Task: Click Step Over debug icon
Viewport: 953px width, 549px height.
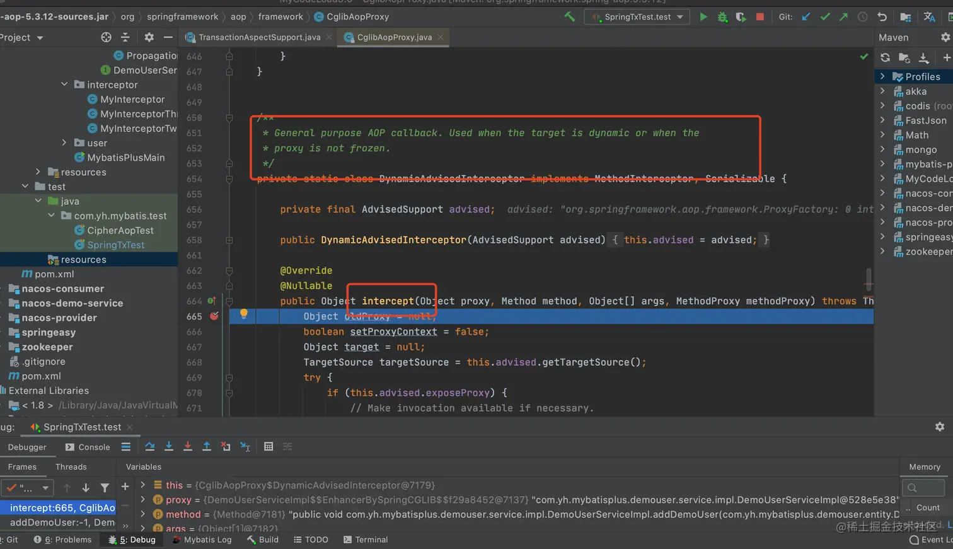Action: tap(149, 446)
